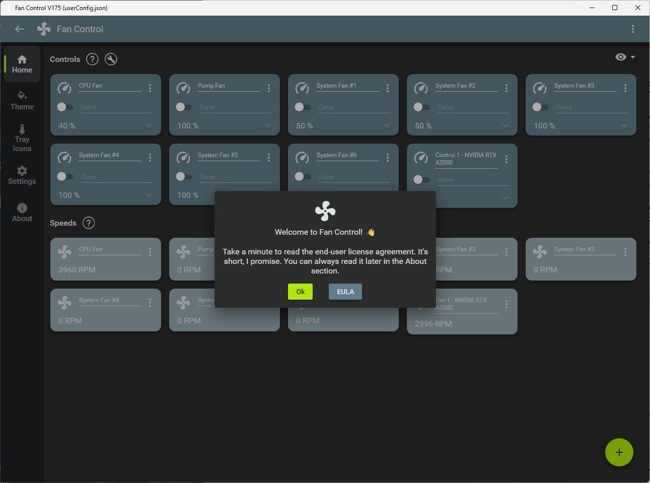Open CPU Fan Curve selection field

[x=116, y=107]
